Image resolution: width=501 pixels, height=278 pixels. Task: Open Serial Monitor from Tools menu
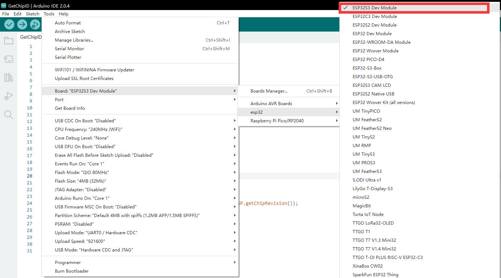[70, 48]
